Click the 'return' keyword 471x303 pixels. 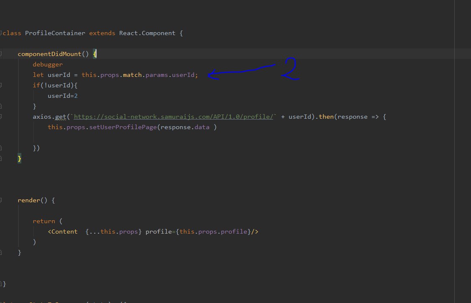(44, 221)
